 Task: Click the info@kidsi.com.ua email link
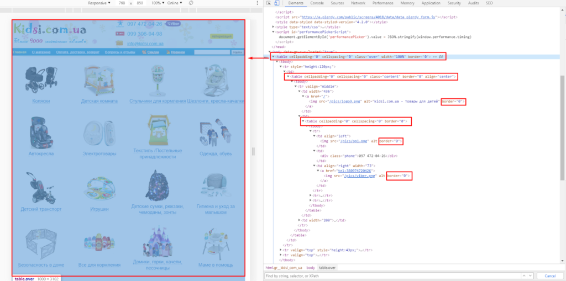coord(144,44)
